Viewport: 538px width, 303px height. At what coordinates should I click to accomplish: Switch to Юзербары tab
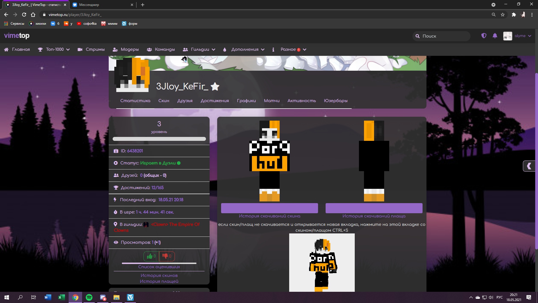(336, 101)
